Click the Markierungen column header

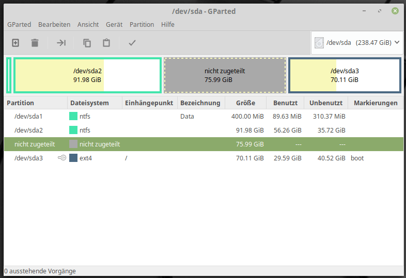pos(376,103)
